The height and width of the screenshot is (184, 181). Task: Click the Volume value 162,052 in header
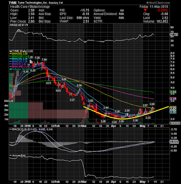pyautogui.click(x=162, y=22)
